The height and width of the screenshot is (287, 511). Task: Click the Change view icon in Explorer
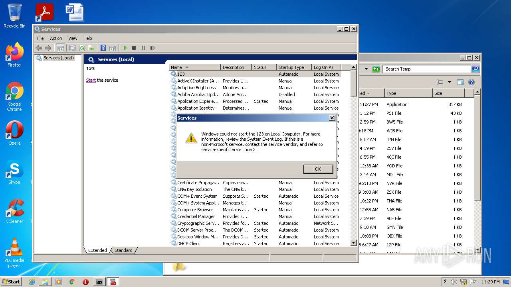440,82
